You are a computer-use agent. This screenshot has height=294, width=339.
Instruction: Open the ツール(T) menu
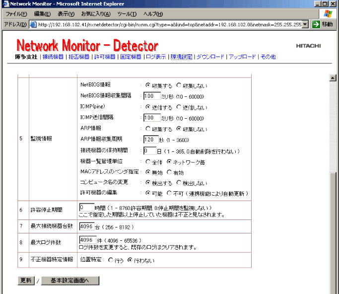coord(127,14)
